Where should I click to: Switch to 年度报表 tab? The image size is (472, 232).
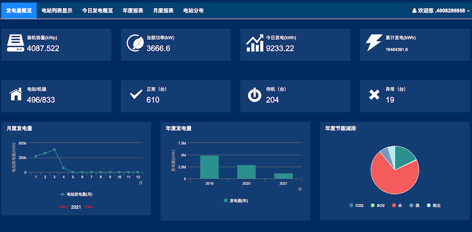pos(133,11)
